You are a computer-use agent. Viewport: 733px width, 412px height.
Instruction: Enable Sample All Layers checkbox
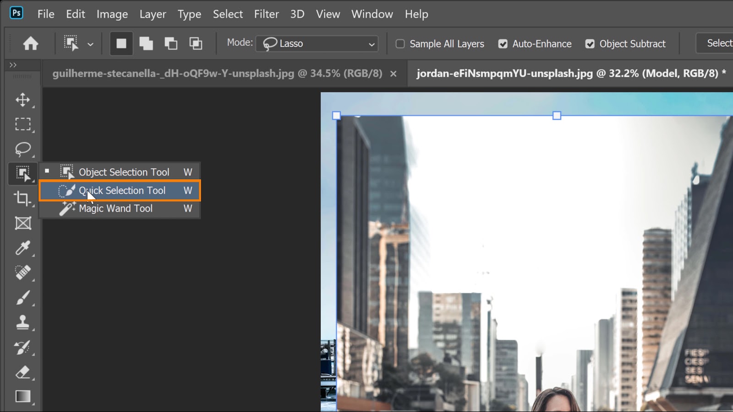click(400, 44)
